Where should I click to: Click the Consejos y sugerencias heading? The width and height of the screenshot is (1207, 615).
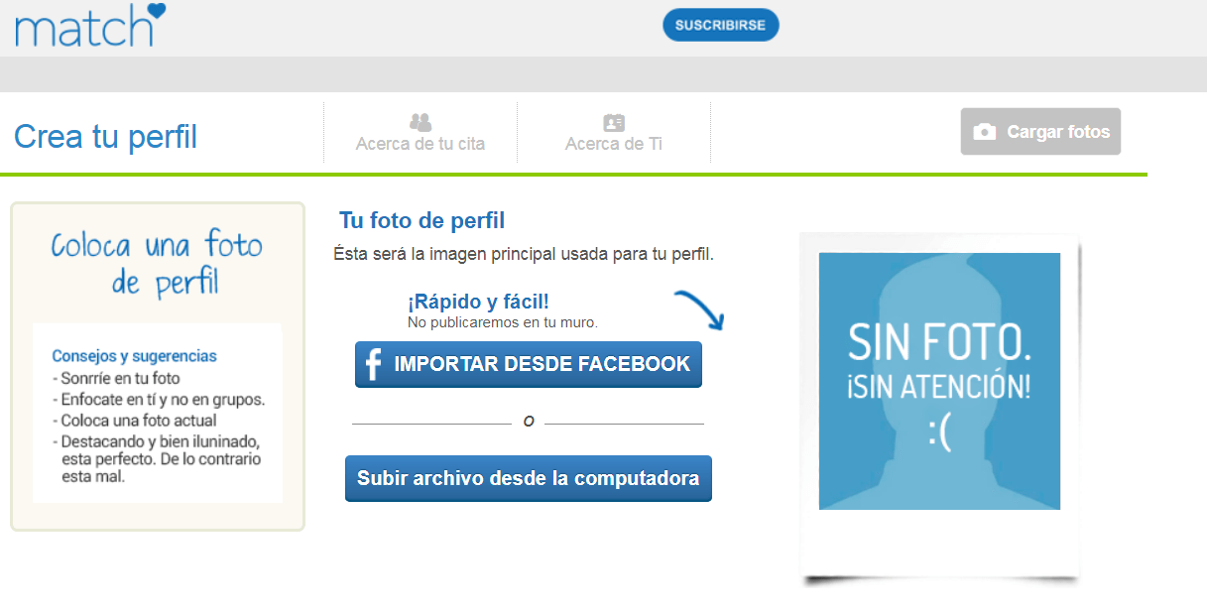[134, 356]
